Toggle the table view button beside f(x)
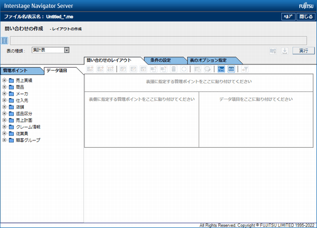Image resolution: width=317 pixels, height=228 pixels. click(231, 69)
